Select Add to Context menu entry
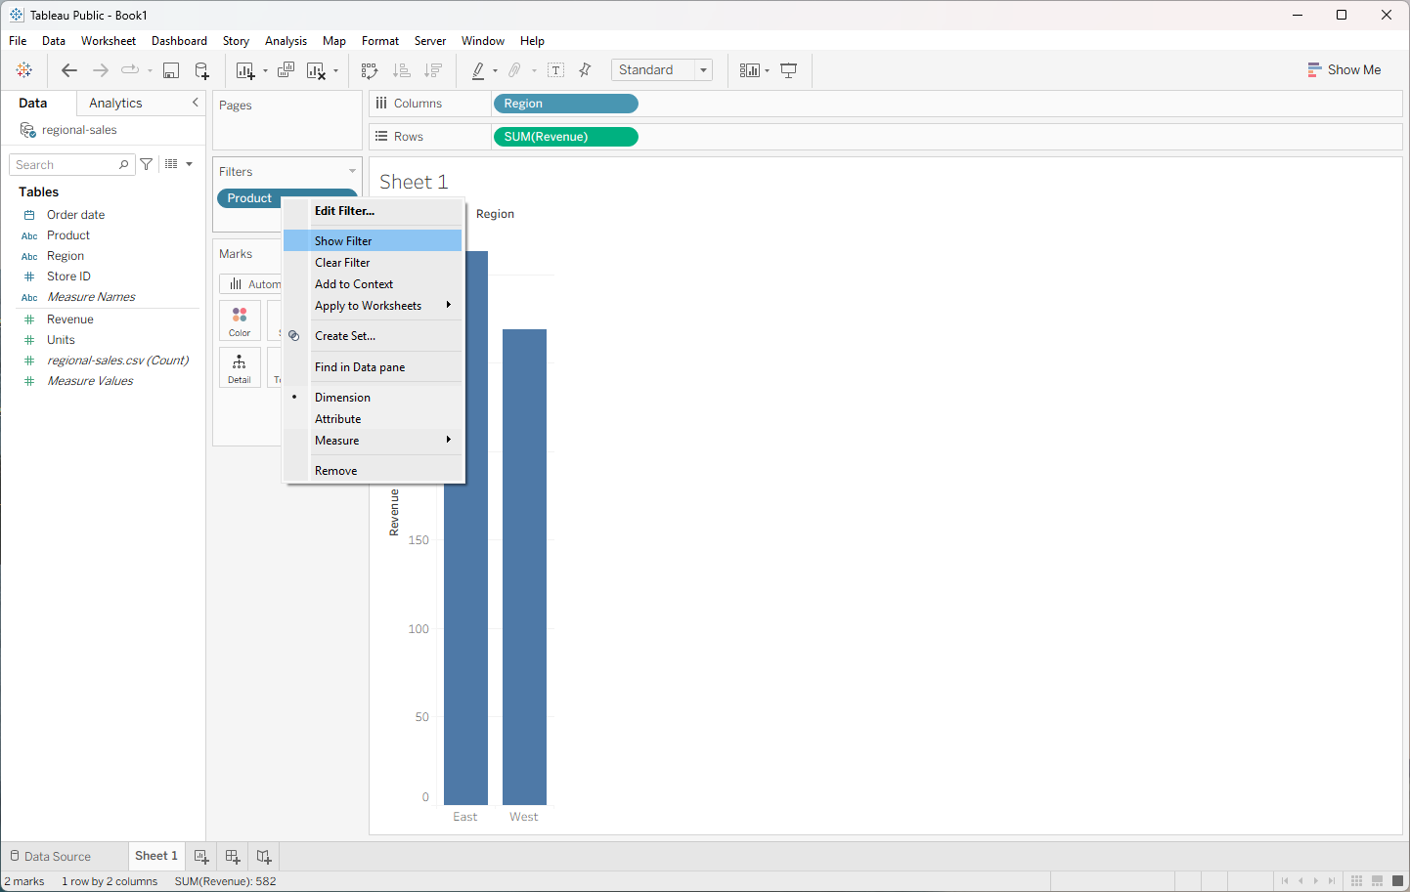 (x=373, y=284)
